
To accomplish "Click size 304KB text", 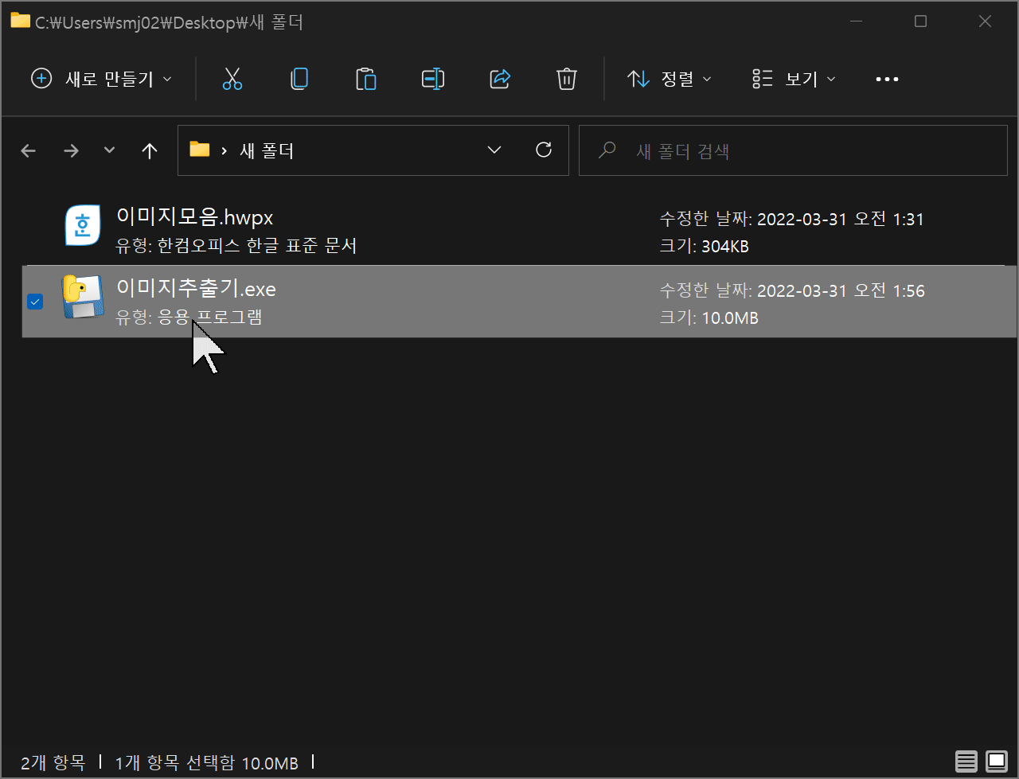I will [x=725, y=247].
